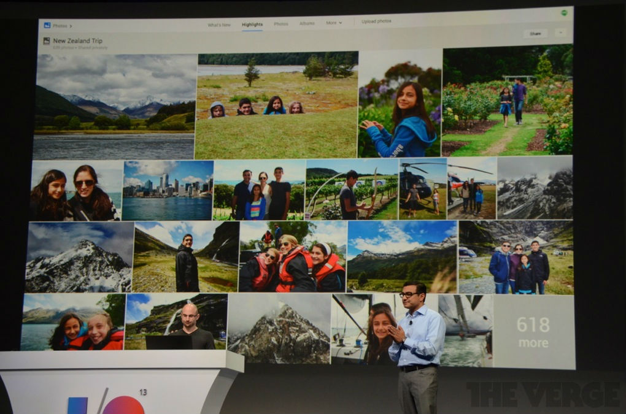Click the green profile avatar icon
Screen dimensions: 626x414
click(x=563, y=13)
